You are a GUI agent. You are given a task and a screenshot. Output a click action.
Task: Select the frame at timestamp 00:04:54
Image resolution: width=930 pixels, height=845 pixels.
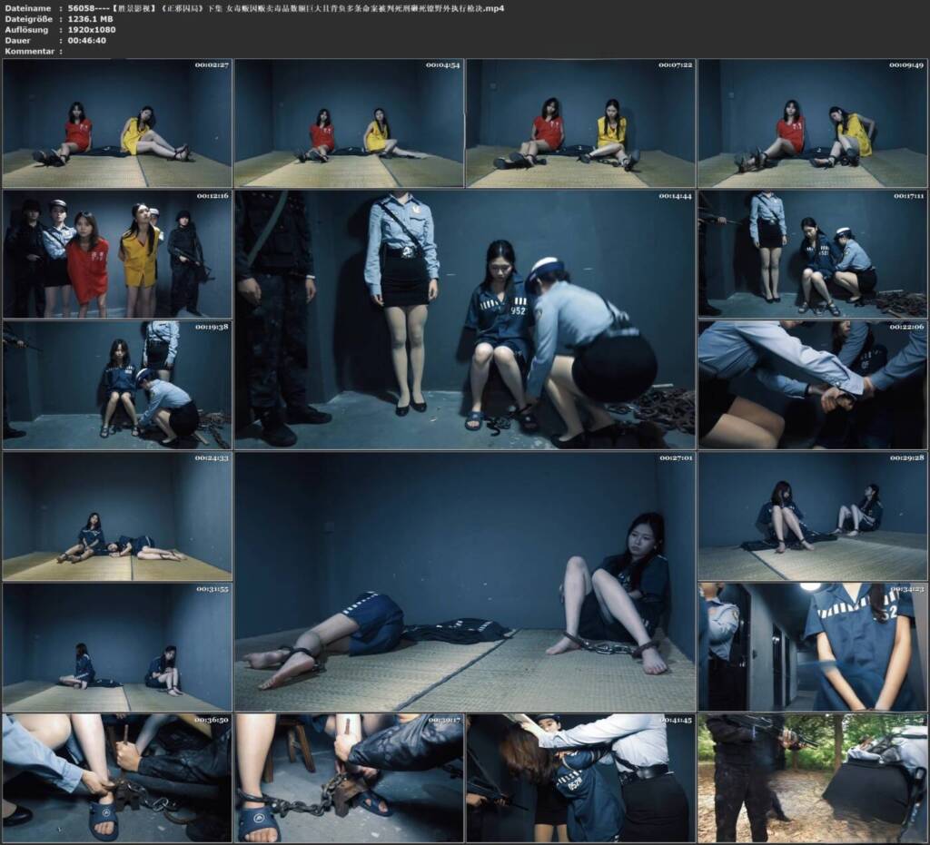[349, 123]
